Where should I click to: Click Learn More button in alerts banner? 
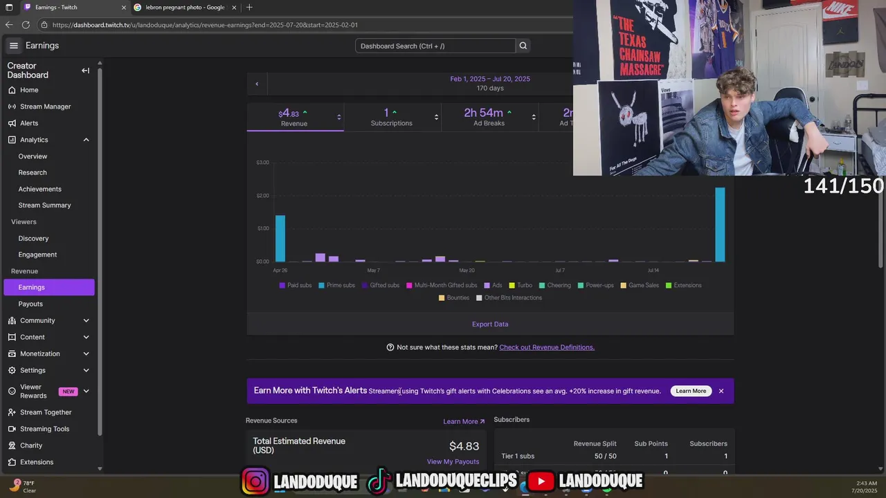691,391
